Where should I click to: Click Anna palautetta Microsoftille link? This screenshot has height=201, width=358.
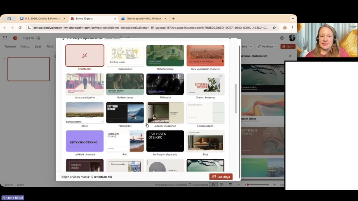[x=171, y=185]
